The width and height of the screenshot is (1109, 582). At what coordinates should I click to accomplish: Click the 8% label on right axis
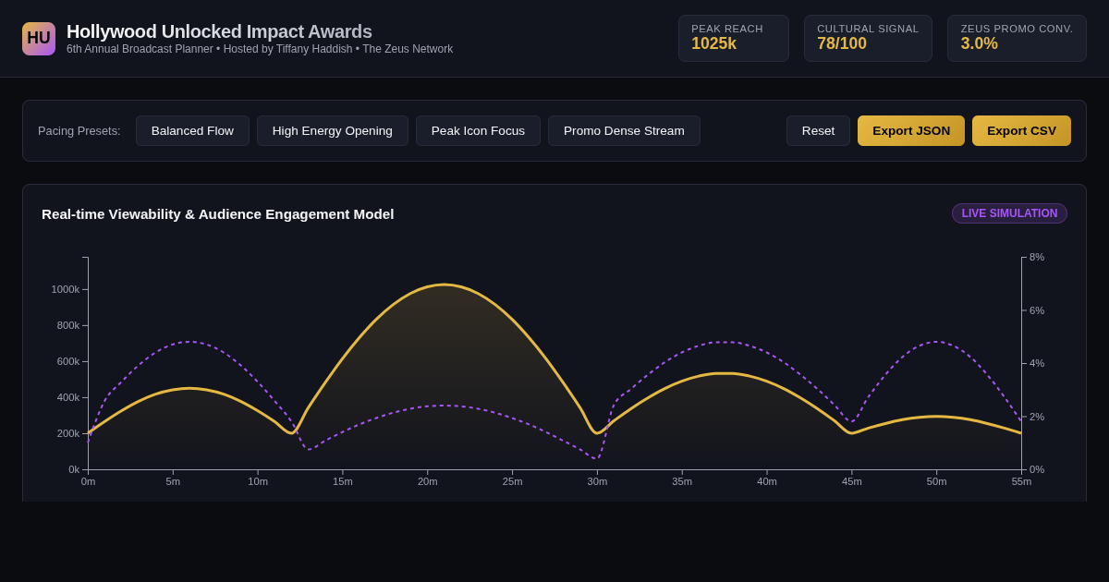click(1037, 257)
